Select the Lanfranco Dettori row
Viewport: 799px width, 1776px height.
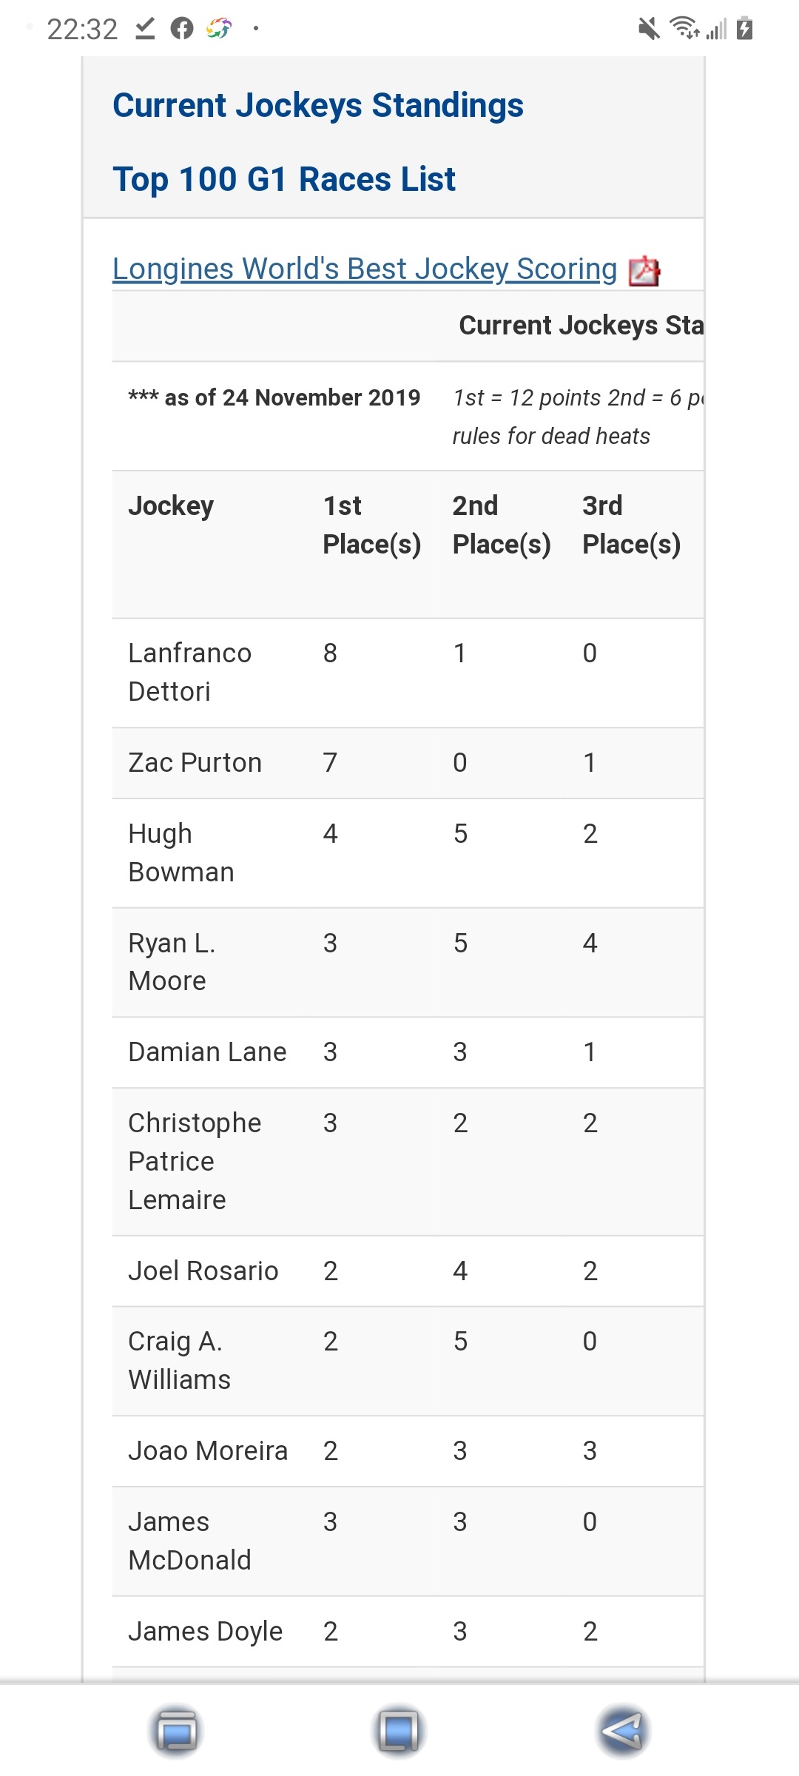click(x=408, y=673)
